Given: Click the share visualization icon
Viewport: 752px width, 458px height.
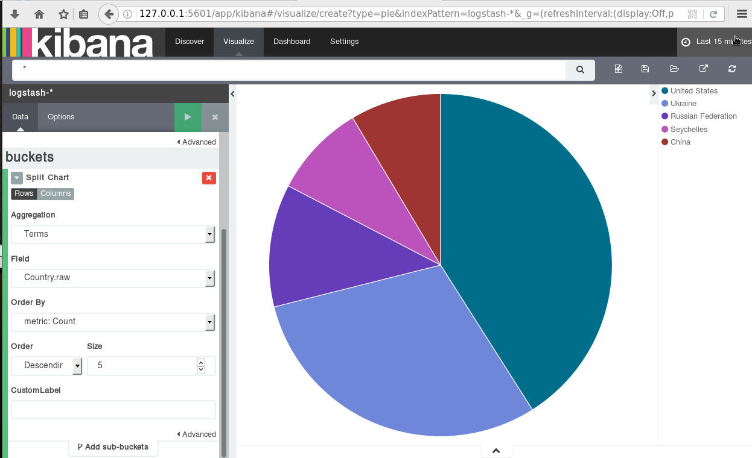Looking at the screenshot, I should [x=703, y=69].
